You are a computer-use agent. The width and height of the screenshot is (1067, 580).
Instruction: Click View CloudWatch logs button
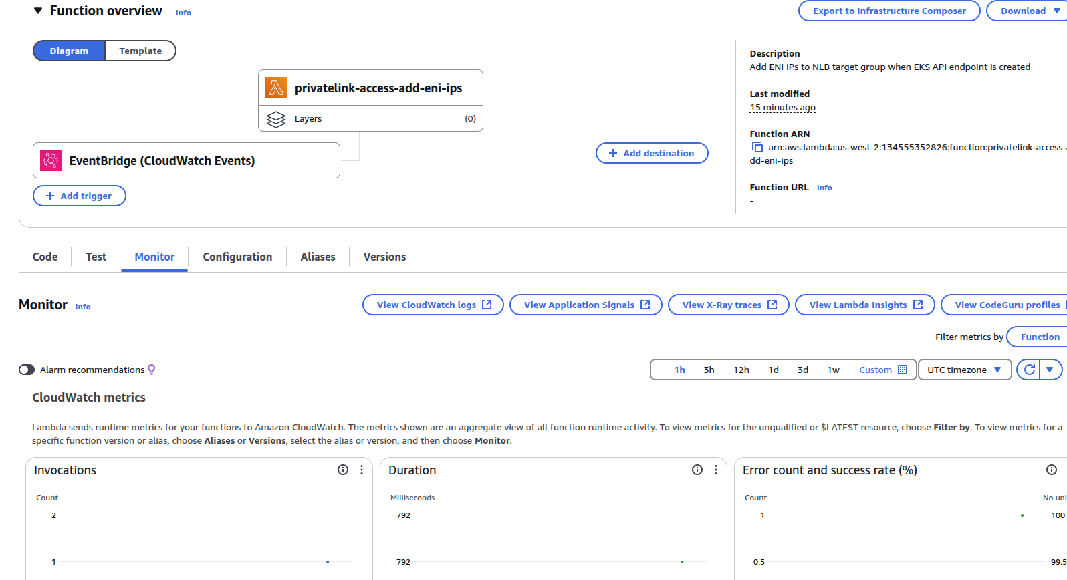[433, 305]
